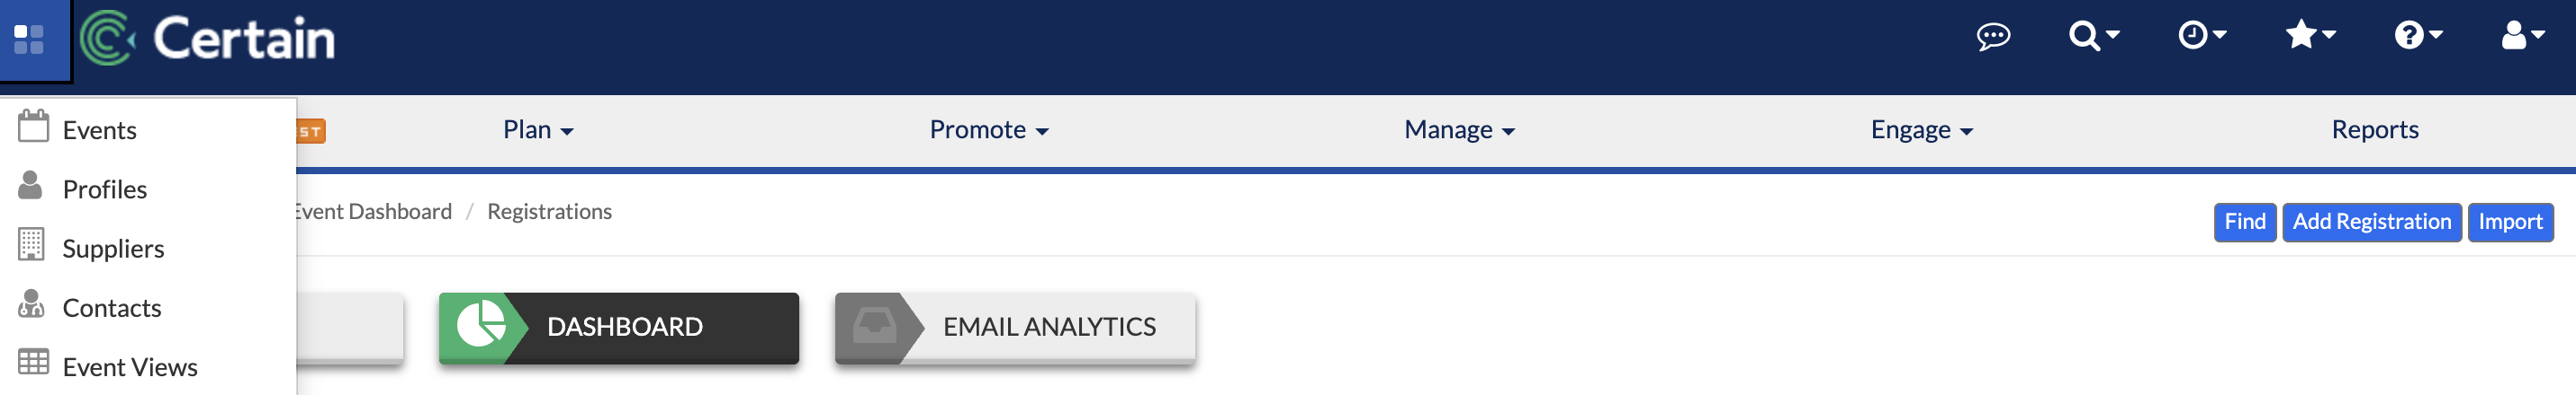Expand the Engage dropdown
This screenshot has height=395, width=2576.
1921,129
